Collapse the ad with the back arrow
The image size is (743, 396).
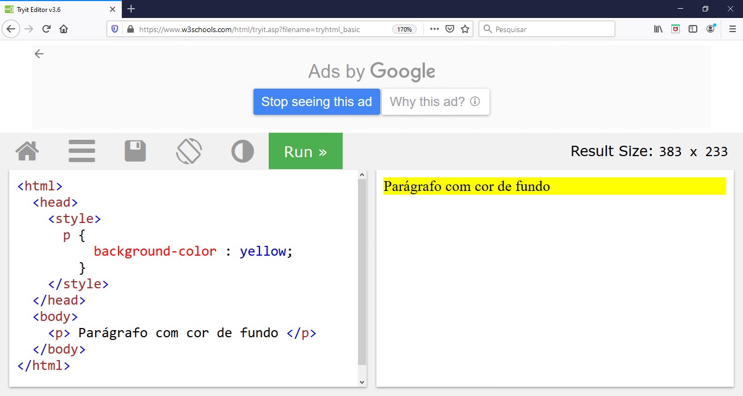pos(39,54)
